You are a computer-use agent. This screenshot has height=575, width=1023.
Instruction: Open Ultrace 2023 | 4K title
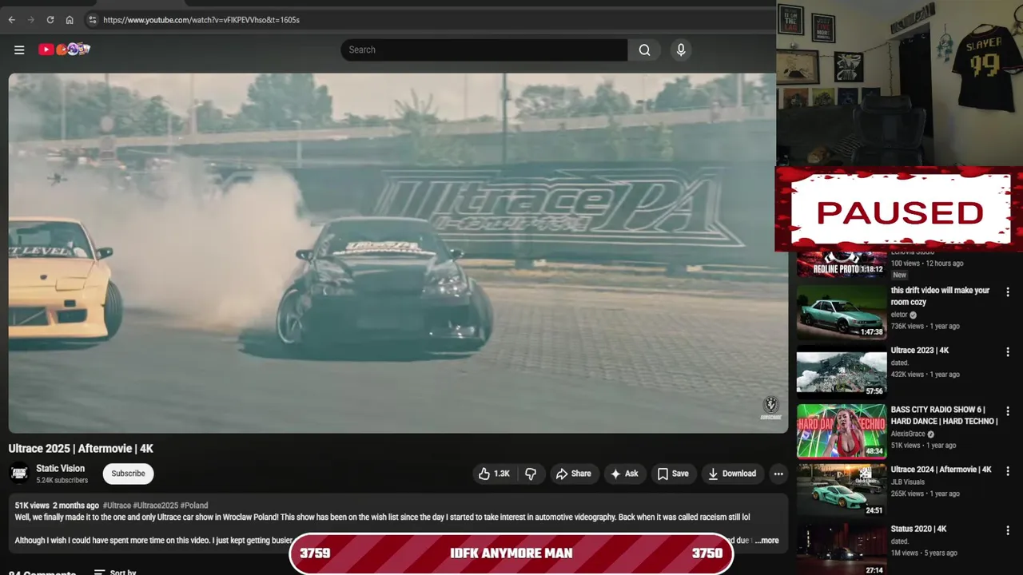(x=920, y=351)
